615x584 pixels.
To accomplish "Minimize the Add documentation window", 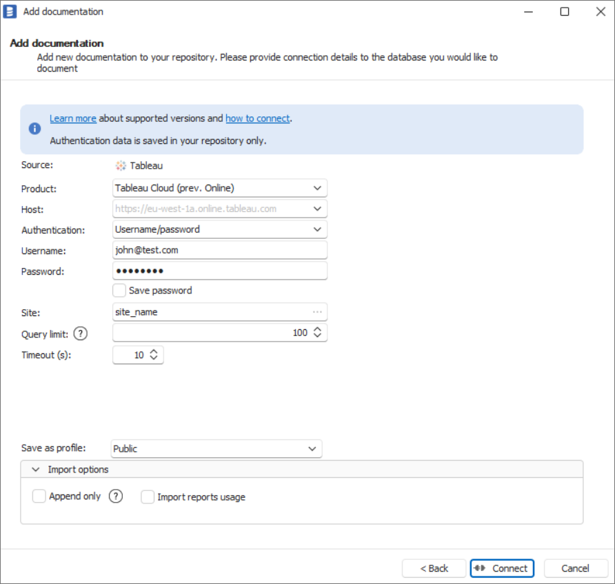I will pos(528,12).
